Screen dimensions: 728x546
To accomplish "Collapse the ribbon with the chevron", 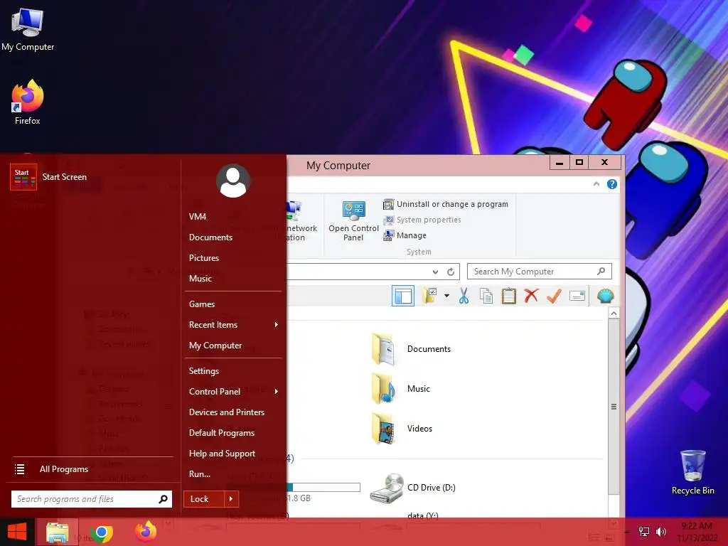I will tap(596, 184).
